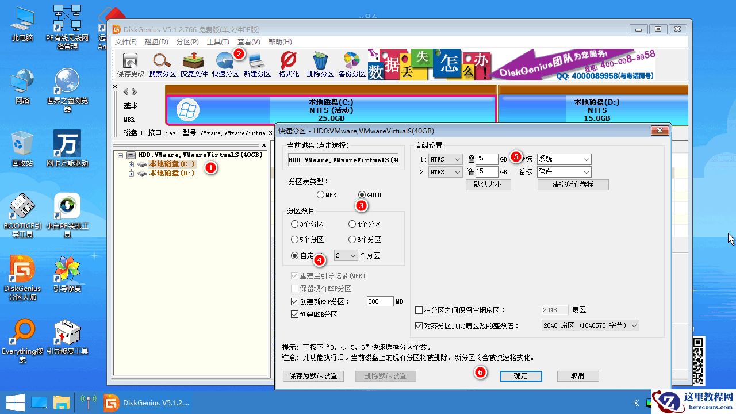The height and width of the screenshot is (414, 736).
Task: Click the 格式化 toolbar icon
Action: tap(288, 63)
